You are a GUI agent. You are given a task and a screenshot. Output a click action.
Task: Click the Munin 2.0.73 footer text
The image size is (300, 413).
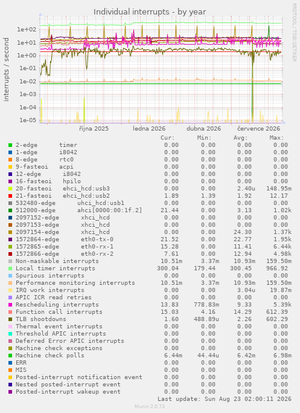click(150, 406)
